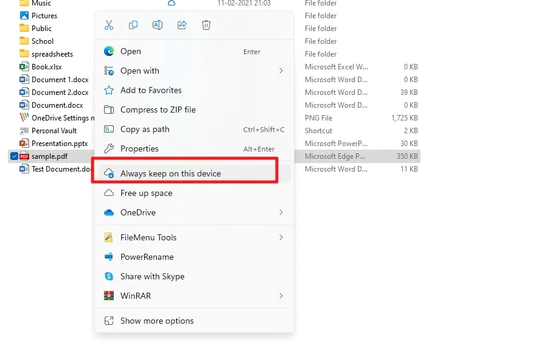The width and height of the screenshot is (533, 345).
Task: Launch PowerRename from the menu
Action: tap(194, 257)
